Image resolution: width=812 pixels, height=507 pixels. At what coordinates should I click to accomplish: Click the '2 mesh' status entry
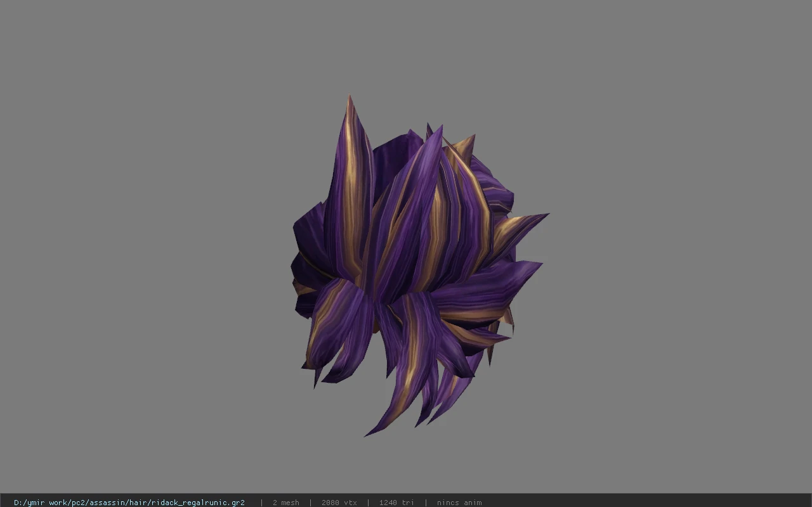click(x=285, y=503)
